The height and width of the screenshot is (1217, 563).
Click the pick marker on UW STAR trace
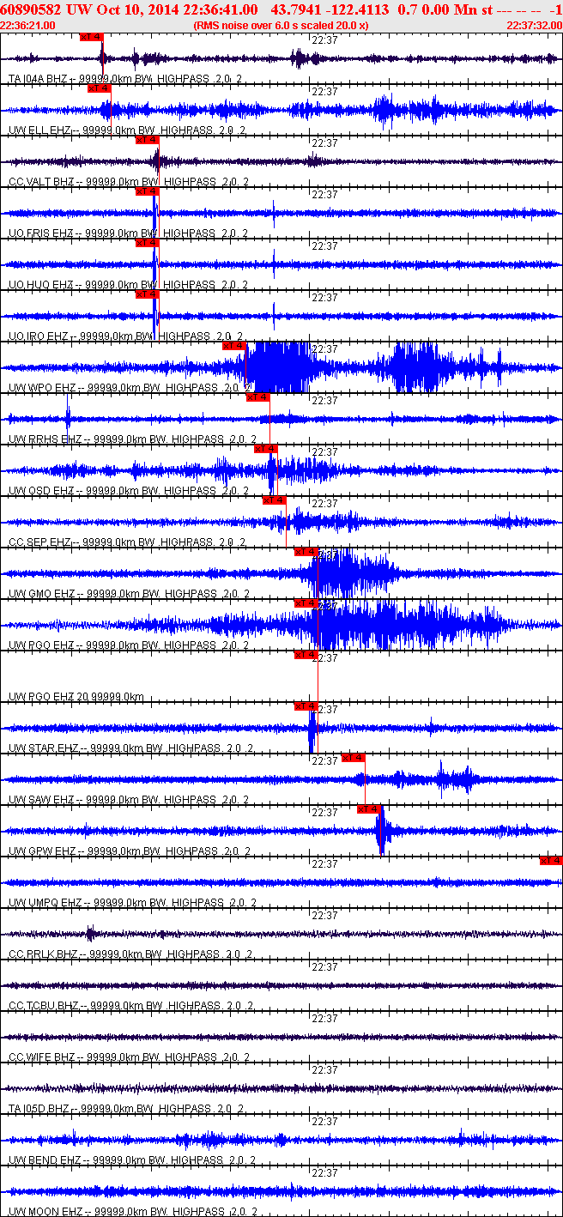tap(306, 706)
